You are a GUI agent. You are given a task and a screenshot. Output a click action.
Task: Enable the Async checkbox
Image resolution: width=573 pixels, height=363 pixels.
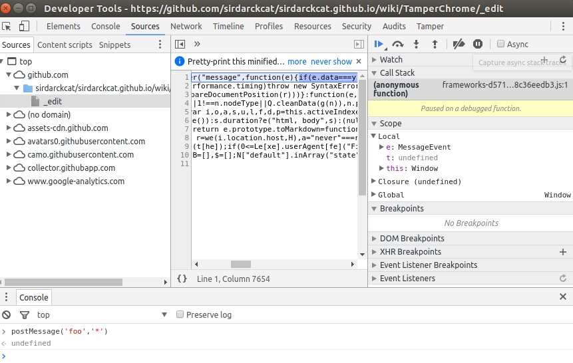[x=501, y=44]
